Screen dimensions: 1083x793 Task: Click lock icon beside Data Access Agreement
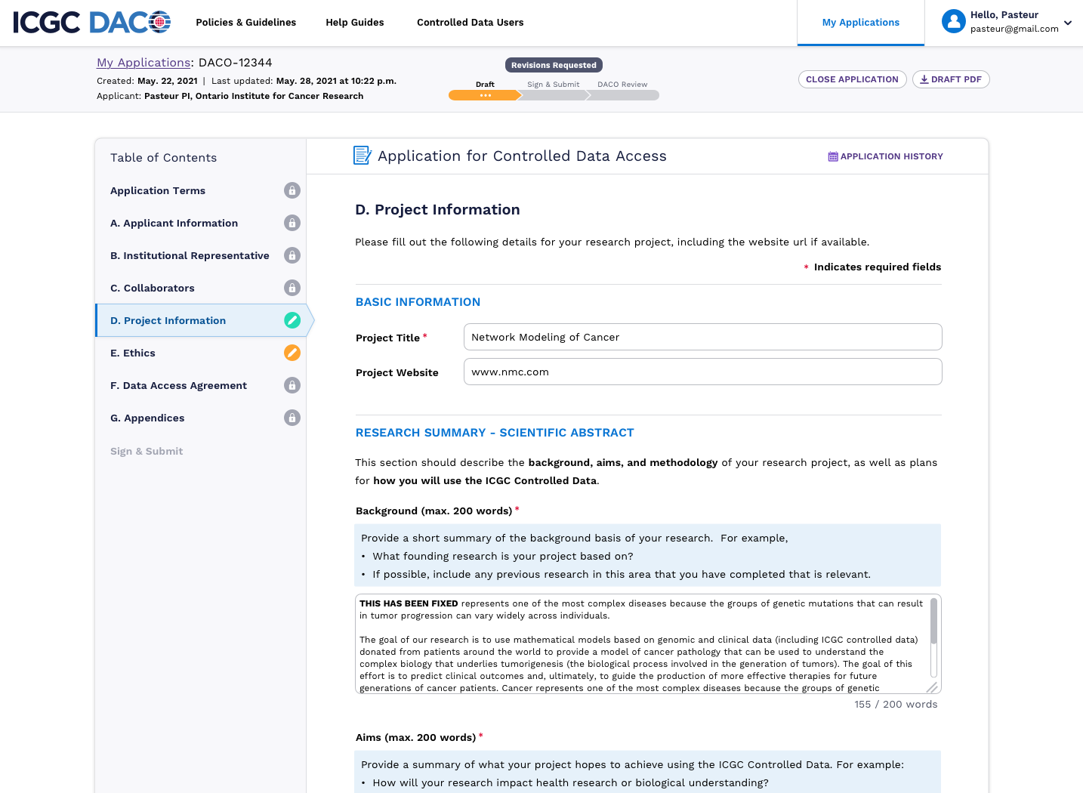click(292, 385)
